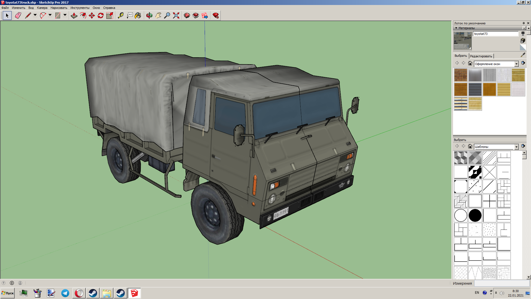Select the Eraser tool
The width and height of the screenshot is (531, 299).
(x=18, y=16)
